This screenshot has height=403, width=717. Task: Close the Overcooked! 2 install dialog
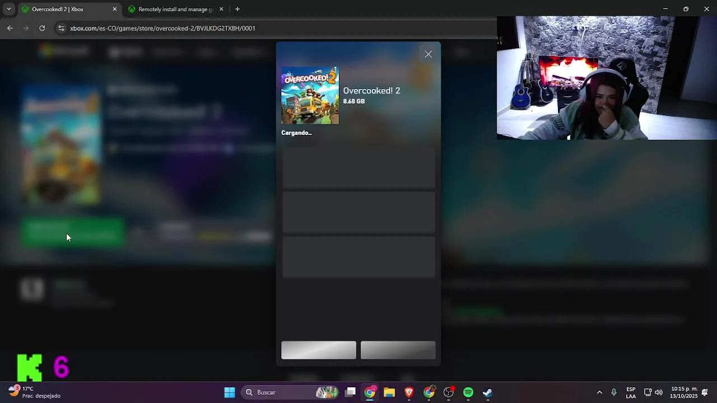pos(429,54)
